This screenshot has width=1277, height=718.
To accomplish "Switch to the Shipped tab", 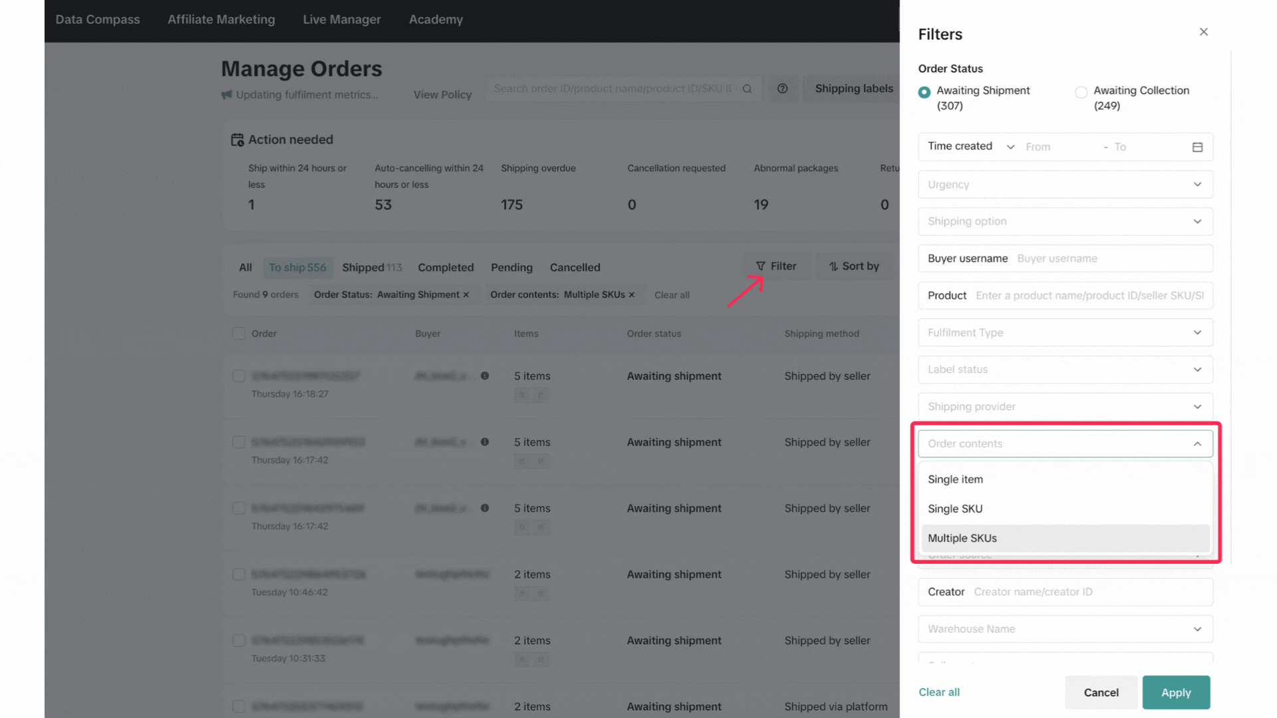I will click(371, 267).
